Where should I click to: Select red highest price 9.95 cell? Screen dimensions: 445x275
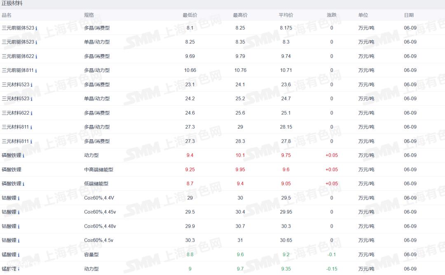(240, 169)
